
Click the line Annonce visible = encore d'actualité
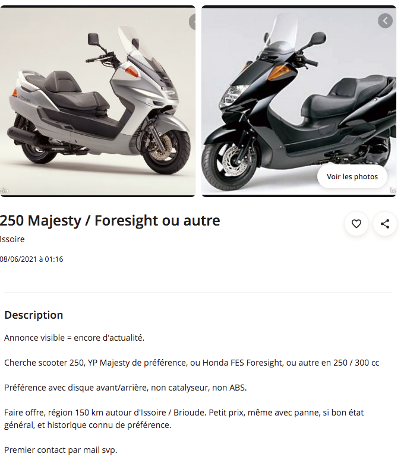coord(74,338)
